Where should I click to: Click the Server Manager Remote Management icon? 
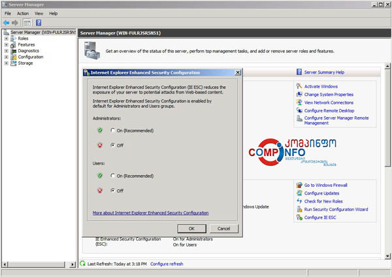point(299,118)
